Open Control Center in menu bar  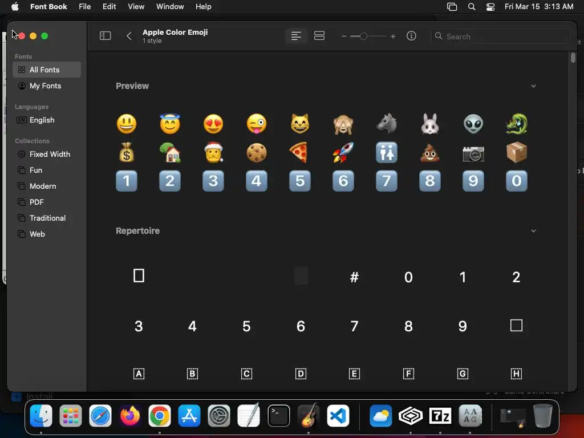(490, 6)
